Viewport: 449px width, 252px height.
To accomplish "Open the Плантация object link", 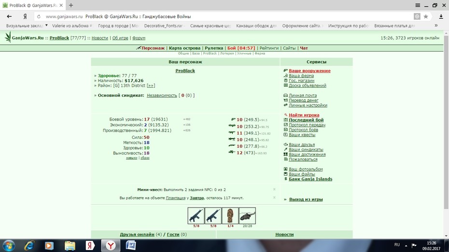I will click(x=176, y=198).
